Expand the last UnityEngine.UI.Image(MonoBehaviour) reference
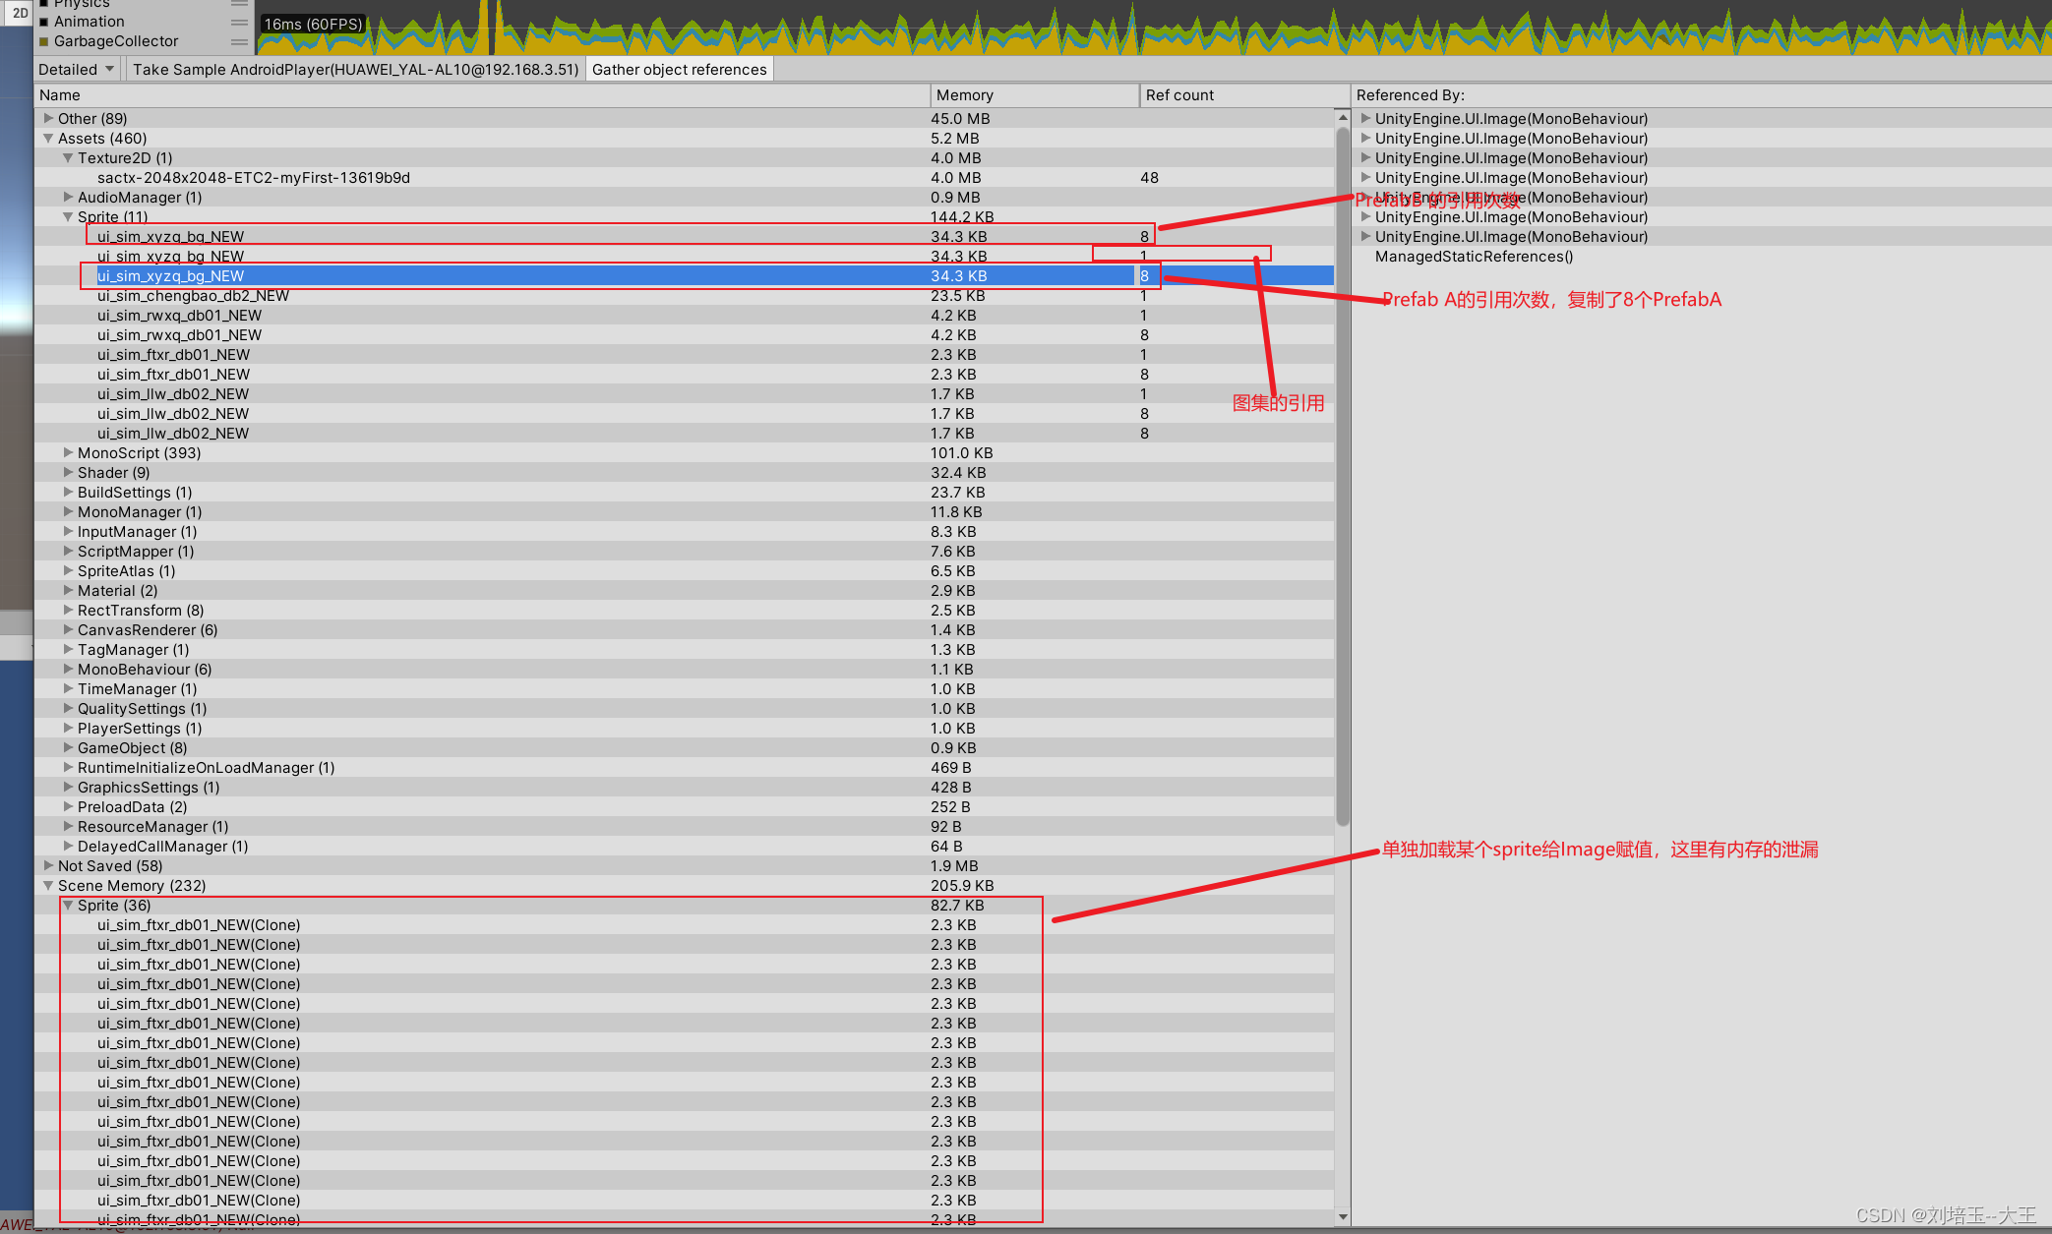This screenshot has height=1234, width=2052. (1365, 236)
